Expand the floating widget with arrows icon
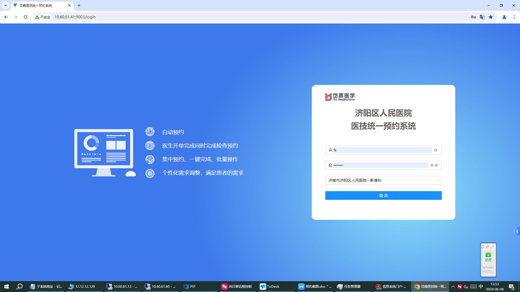The width and height of the screenshot is (520, 292). [492, 247]
